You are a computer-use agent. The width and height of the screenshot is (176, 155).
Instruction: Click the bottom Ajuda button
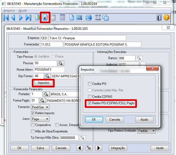click(x=160, y=148)
